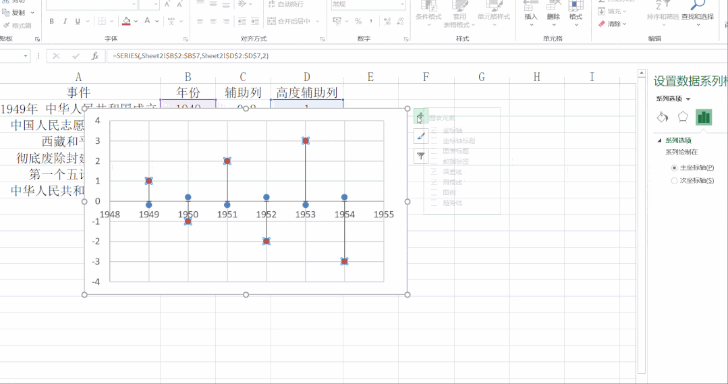Open the alignment group dialog launcher
Image resolution: width=728 pixels, height=384 pixels.
[323, 39]
